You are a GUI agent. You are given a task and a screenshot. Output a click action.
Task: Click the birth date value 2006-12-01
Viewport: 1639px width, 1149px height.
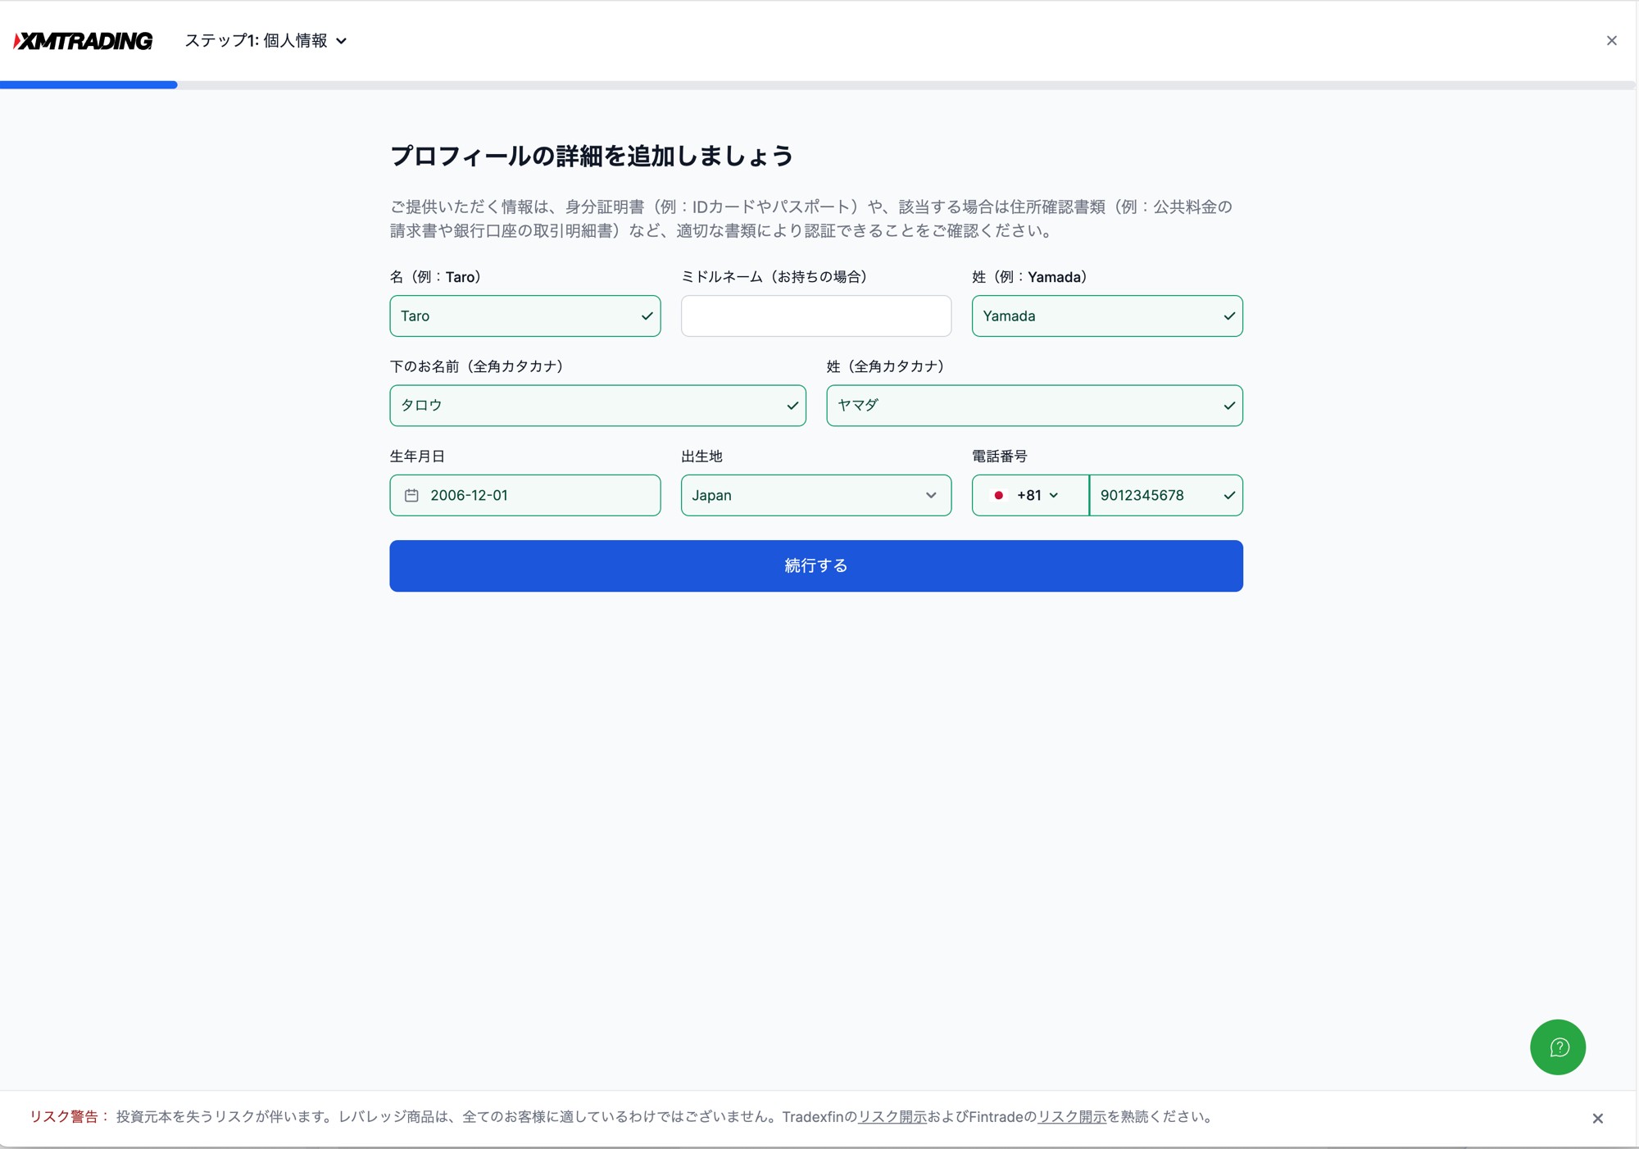469,495
